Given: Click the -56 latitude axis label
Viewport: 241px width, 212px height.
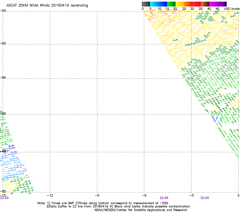Looking at the screenshot, I should tap(3, 113).
